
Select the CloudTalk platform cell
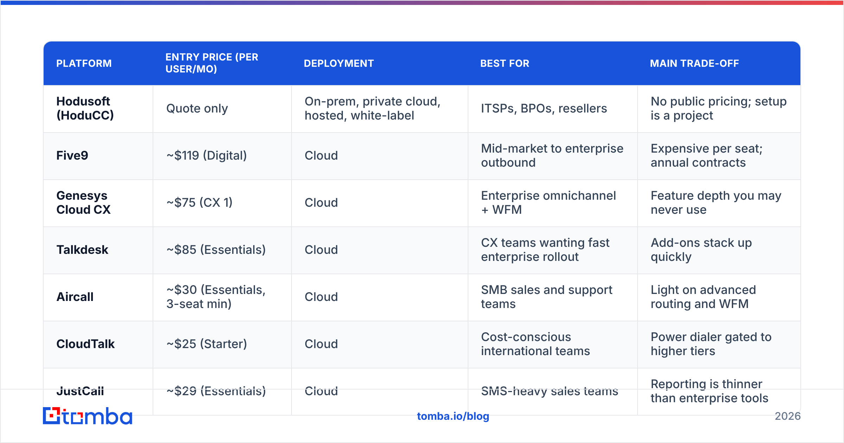tap(98, 345)
